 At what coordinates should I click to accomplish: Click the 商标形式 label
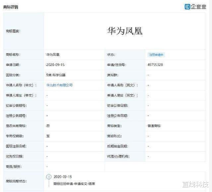coord(114,136)
